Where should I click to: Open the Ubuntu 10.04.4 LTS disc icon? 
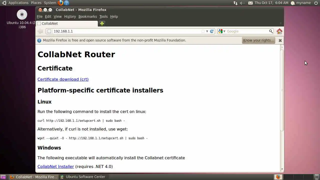point(22,14)
